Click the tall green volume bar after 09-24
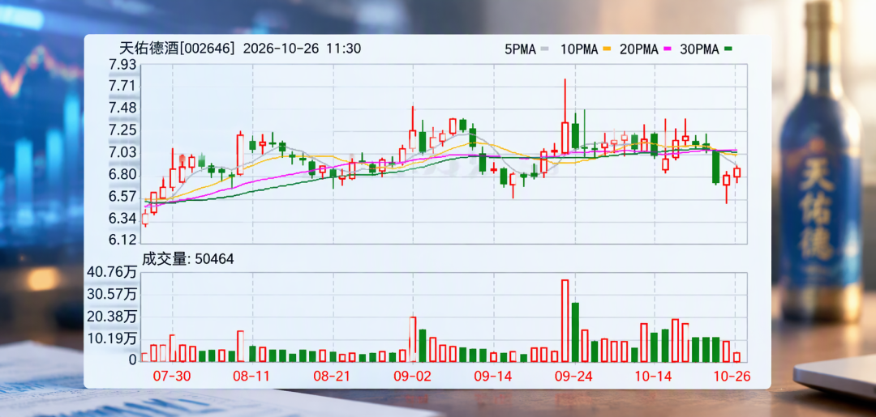This screenshot has width=876, height=417. tap(575, 332)
